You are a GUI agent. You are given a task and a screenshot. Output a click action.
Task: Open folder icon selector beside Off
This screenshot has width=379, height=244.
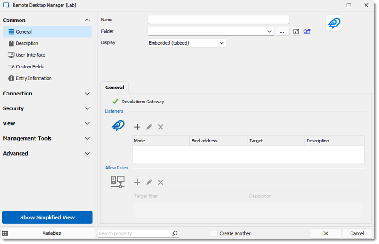[x=296, y=31]
